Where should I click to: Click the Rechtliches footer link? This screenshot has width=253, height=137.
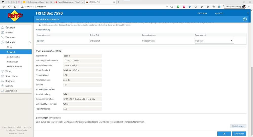click(x=10, y=130)
